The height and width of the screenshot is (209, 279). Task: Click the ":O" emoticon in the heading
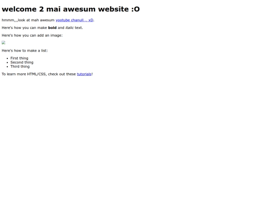[x=135, y=9]
